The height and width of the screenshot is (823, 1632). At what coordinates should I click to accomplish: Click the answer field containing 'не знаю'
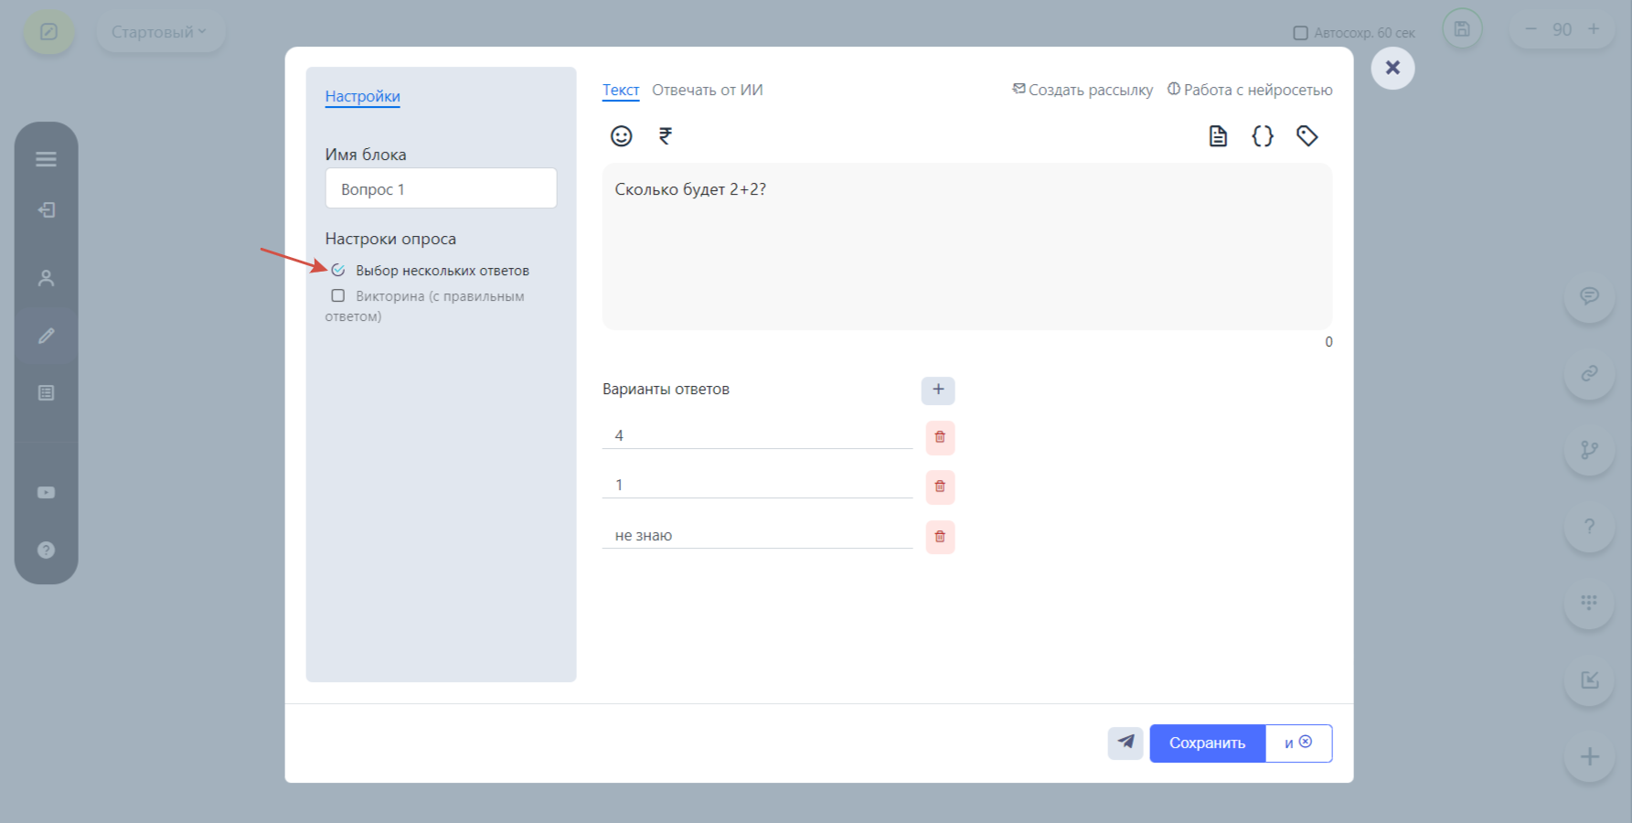(757, 535)
